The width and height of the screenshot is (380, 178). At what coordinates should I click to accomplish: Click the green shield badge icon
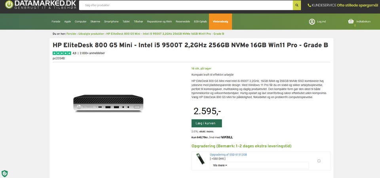coord(4,173)
